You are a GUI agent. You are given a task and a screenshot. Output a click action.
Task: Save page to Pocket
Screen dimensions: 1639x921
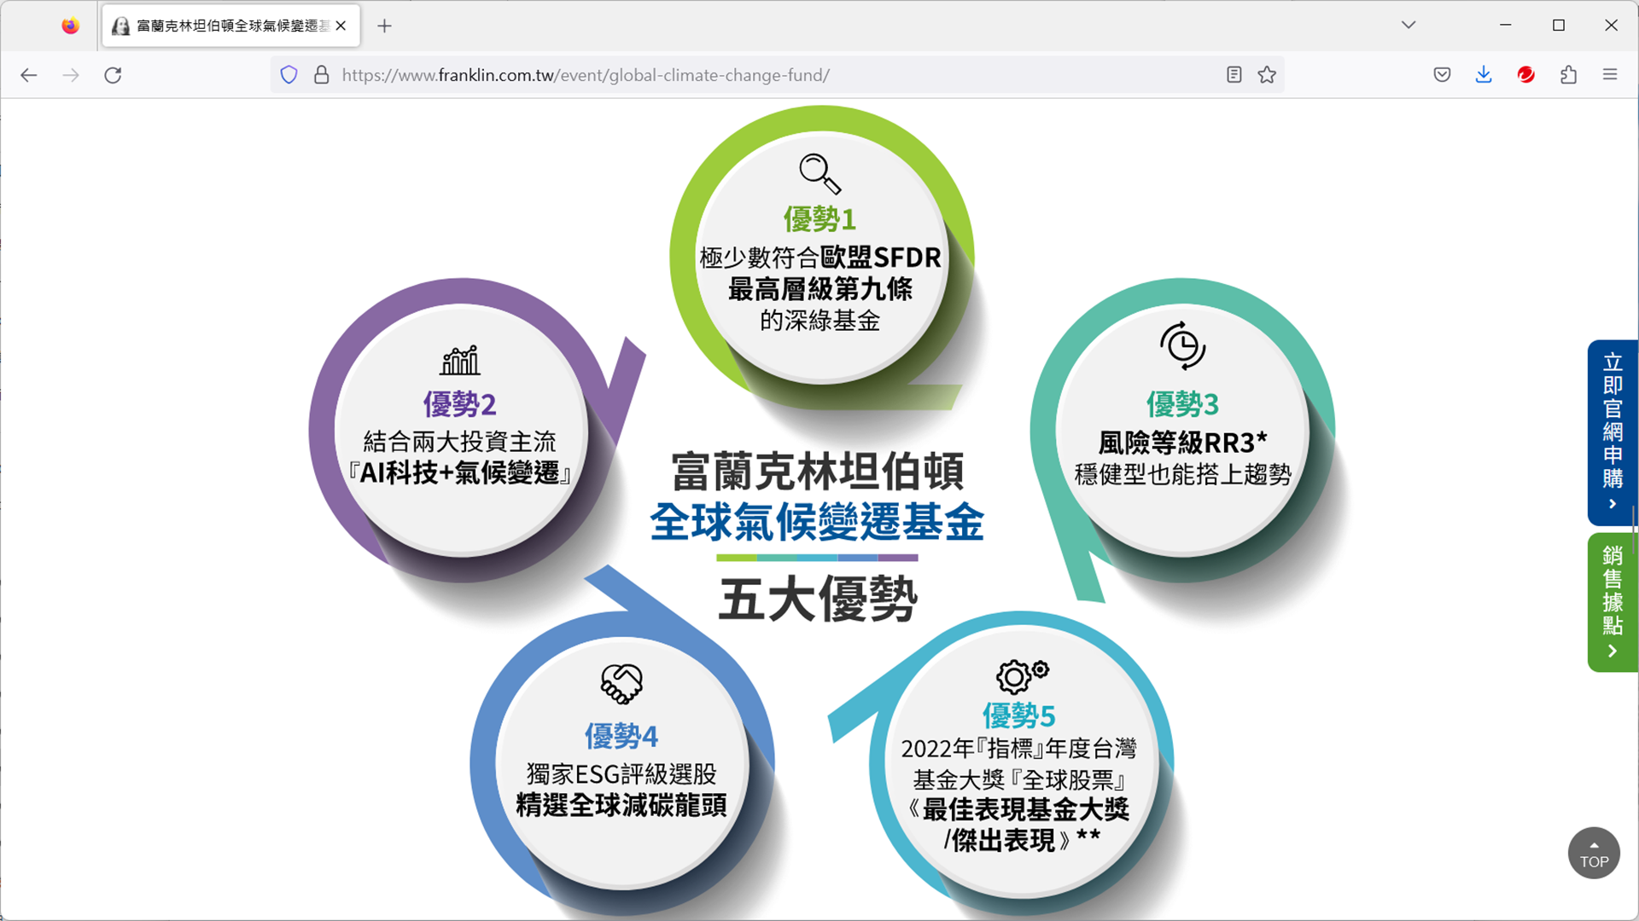(x=1442, y=75)
